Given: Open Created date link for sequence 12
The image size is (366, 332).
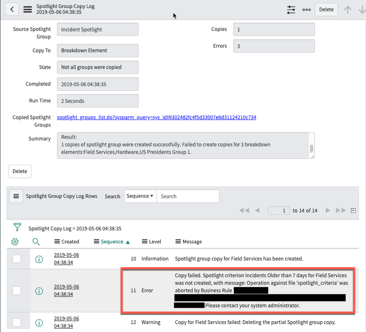Looking at the screenshot, I should pos(67,322).
